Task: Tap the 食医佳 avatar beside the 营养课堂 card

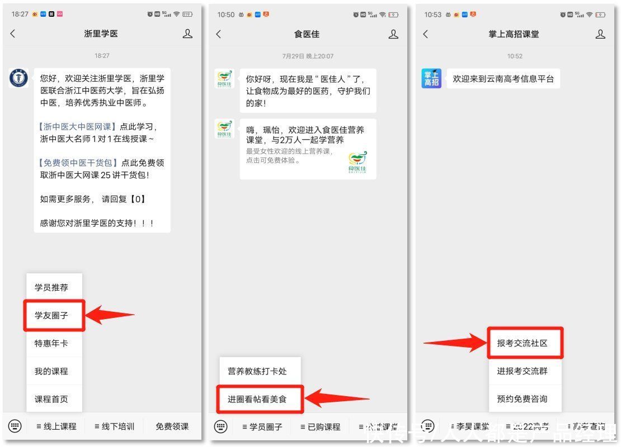Action: [224, 129]
